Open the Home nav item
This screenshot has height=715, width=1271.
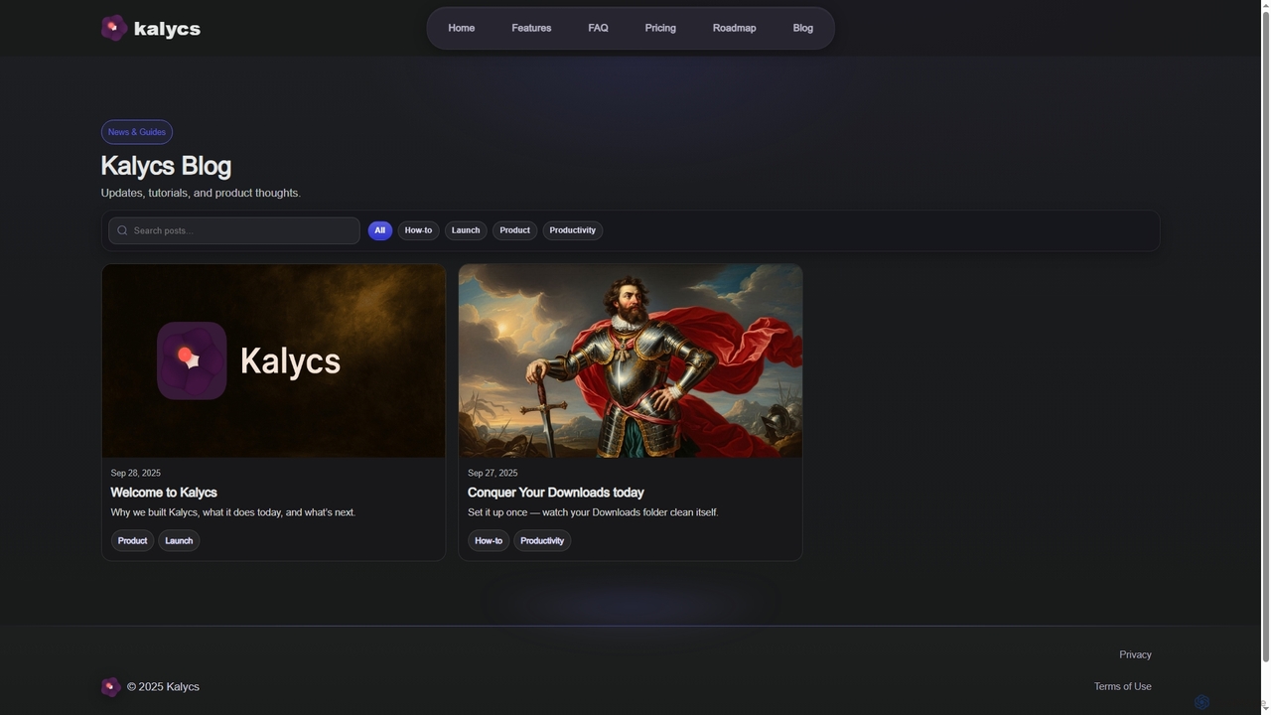[x=461, y=28]
